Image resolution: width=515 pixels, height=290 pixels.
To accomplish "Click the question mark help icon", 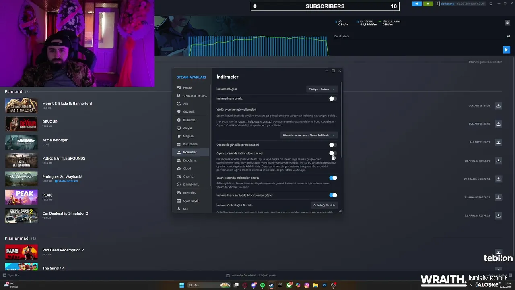I will click(437, 4).
